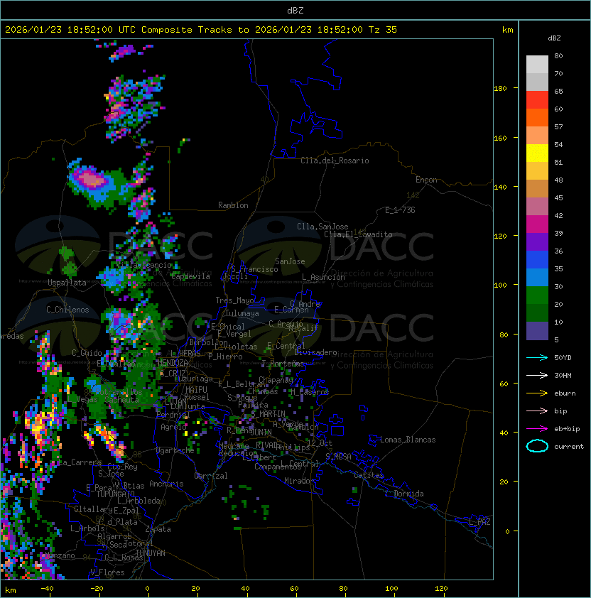The height and width of the screenshot is (598, 591).
Task: Click the high-reflectivity storm core near Uspallata north
Action: pos(91,179)
